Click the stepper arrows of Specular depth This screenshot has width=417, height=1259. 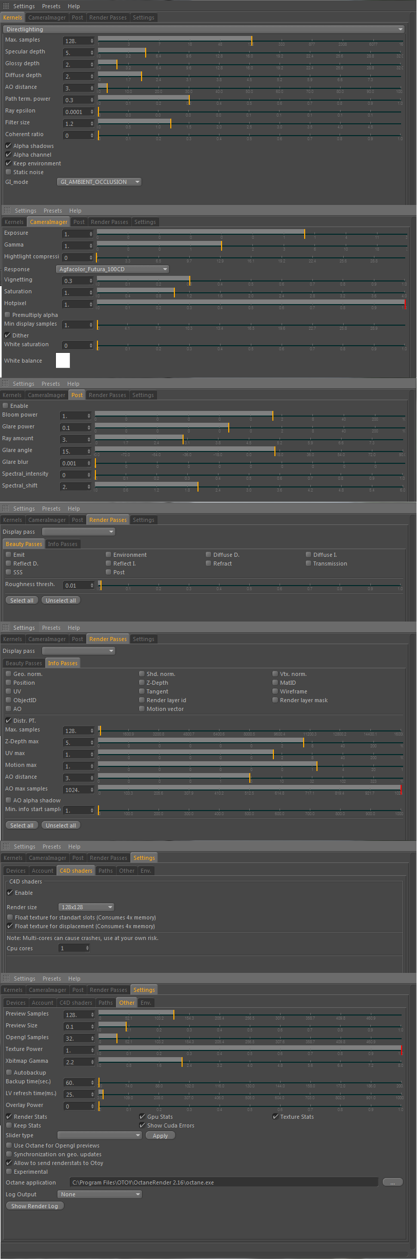click(92, 52)
